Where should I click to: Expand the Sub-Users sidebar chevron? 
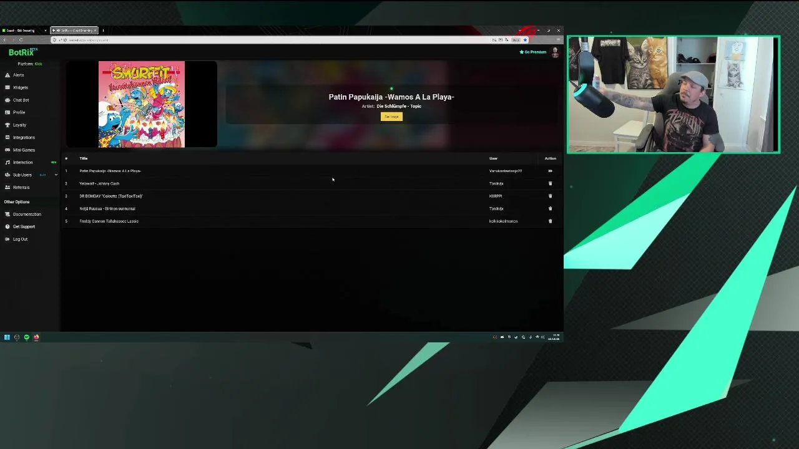click(56, 175)
